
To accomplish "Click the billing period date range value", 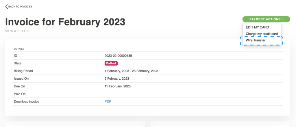I will (131, 71).
